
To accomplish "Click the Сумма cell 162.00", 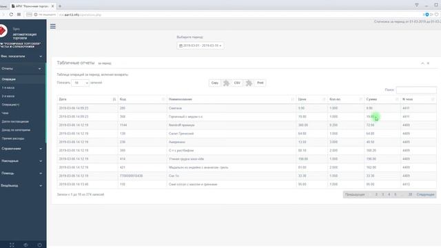I will pos(382,167).
